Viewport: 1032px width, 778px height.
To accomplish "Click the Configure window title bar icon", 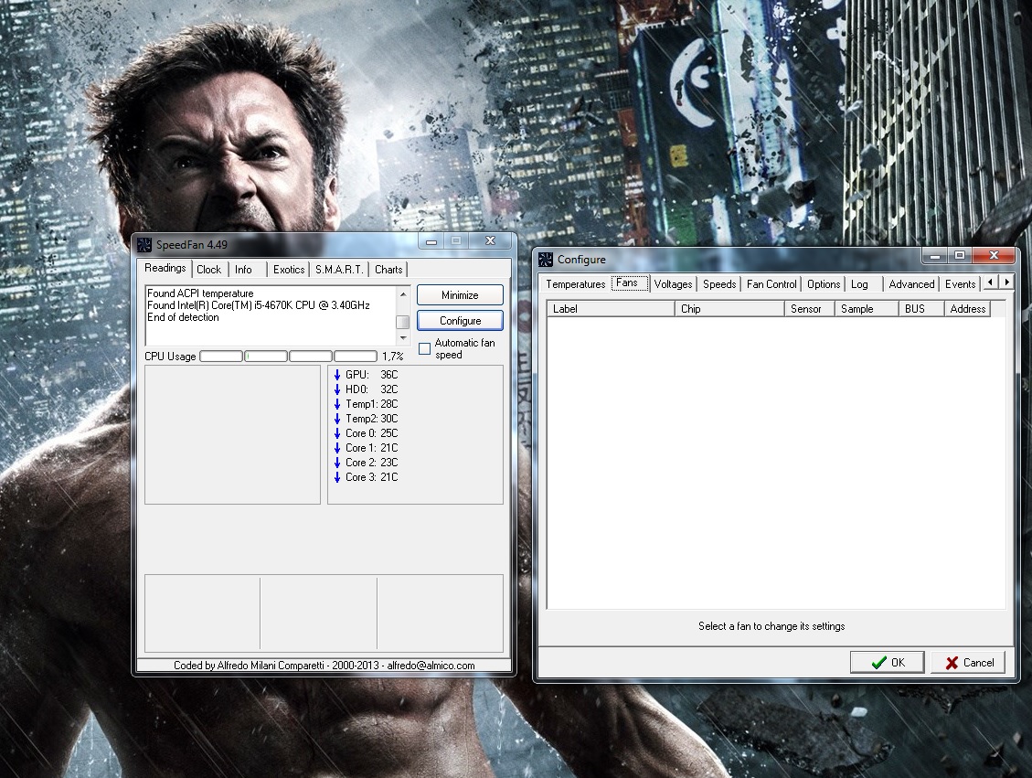I will click(546, 260).
